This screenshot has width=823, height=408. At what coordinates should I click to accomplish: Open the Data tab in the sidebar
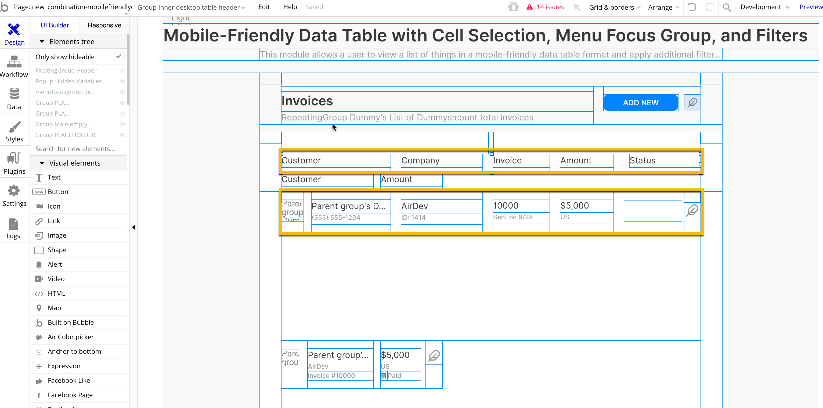tap(15, 98)
